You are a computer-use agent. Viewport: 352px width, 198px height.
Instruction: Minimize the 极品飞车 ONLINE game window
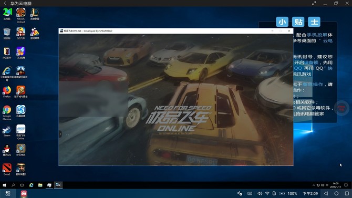point(272,31)
